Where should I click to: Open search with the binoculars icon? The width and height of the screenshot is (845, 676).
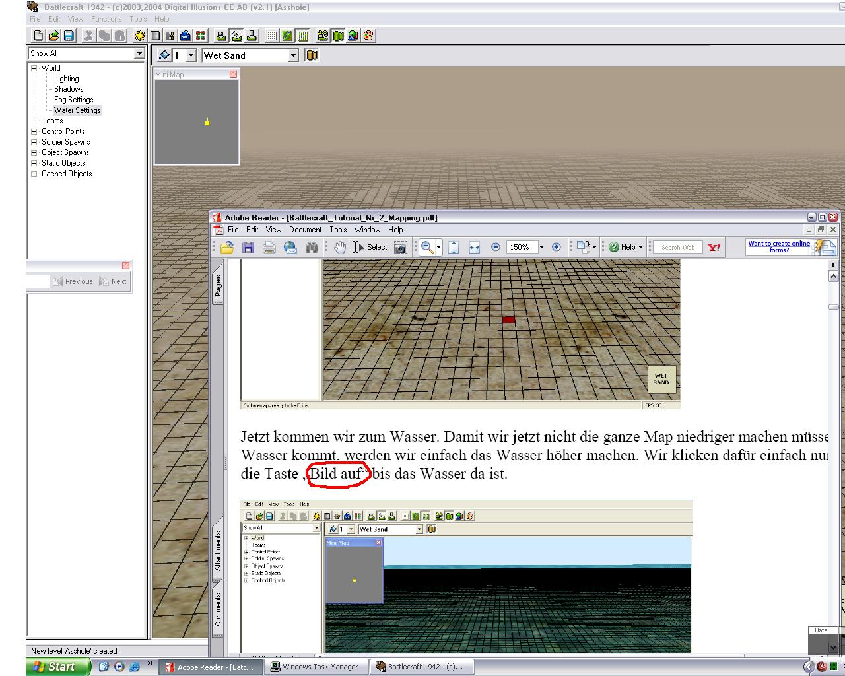click(x=312, y=248)
